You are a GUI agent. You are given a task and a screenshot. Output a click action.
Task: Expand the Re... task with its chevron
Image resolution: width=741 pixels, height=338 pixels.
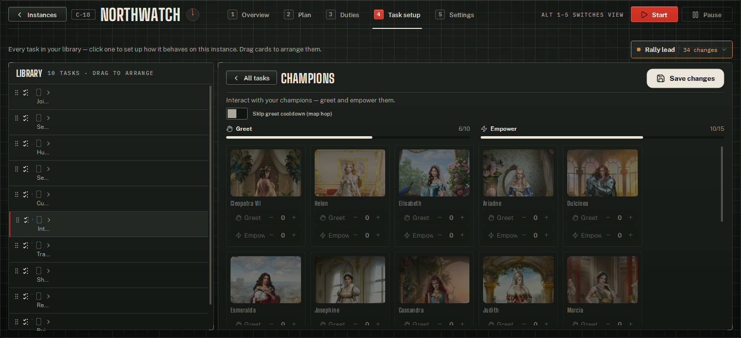(x=48, y=296)
